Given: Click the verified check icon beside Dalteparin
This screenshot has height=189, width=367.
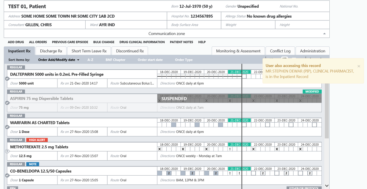Looking at the screenshot, I should 7,79.
